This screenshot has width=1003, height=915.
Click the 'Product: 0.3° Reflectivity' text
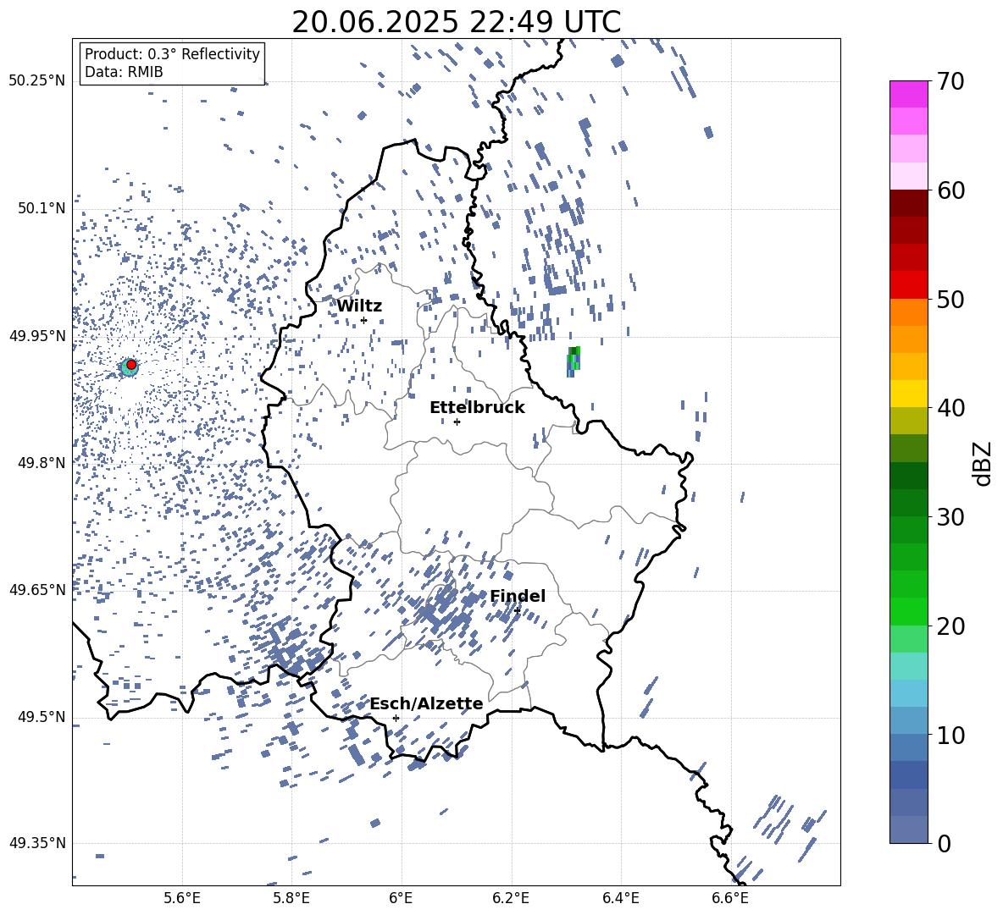(172, 54)
